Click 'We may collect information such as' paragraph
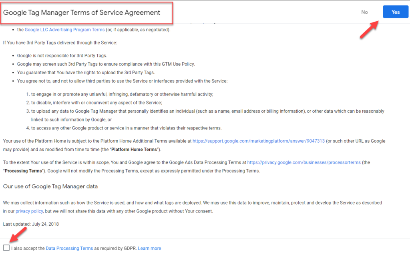410x255 pixels. (193, 207)
